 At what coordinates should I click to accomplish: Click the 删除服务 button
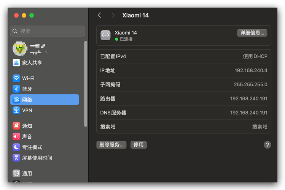click(111, 145)
